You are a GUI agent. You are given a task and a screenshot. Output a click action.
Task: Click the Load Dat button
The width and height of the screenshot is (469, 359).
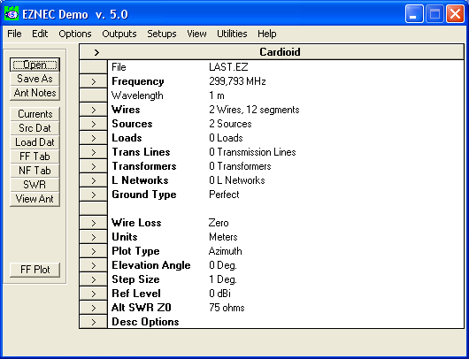click(x=35, y=142)
